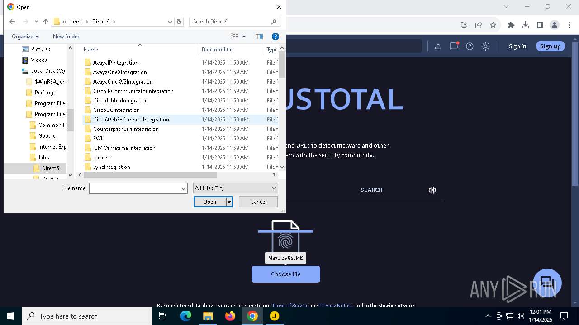579x325 pixels.
Task: Select LyncIntegration folder
Action: click(111, 167)
